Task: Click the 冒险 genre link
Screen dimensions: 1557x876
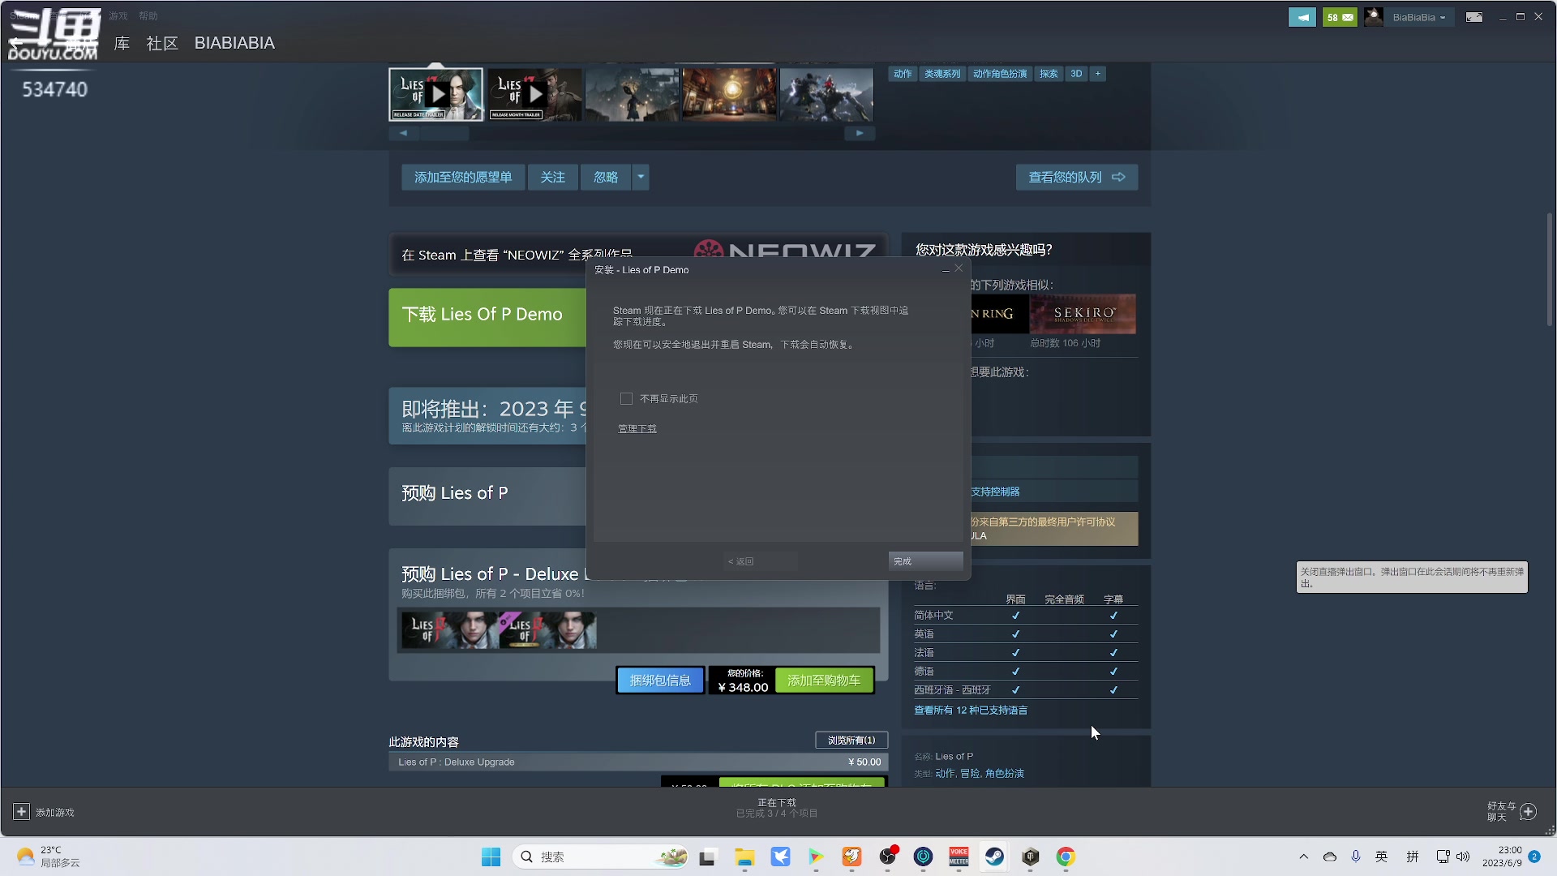Action: 970,774
